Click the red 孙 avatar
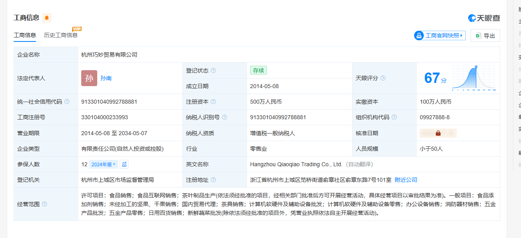This screenshot has width=521, height=238. click(89, 78)
